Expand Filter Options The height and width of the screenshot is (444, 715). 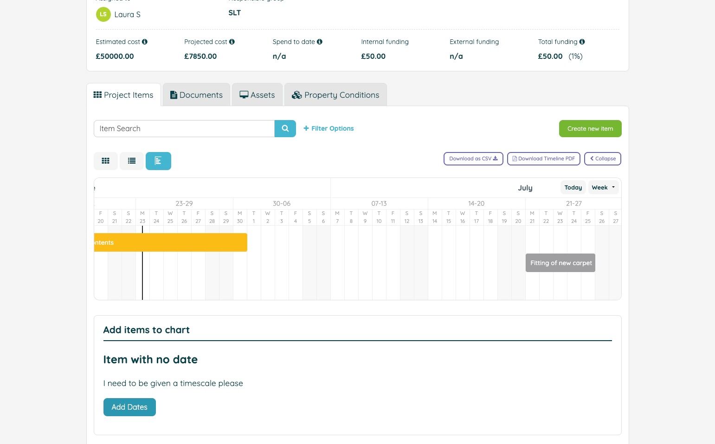pos(329,128)
